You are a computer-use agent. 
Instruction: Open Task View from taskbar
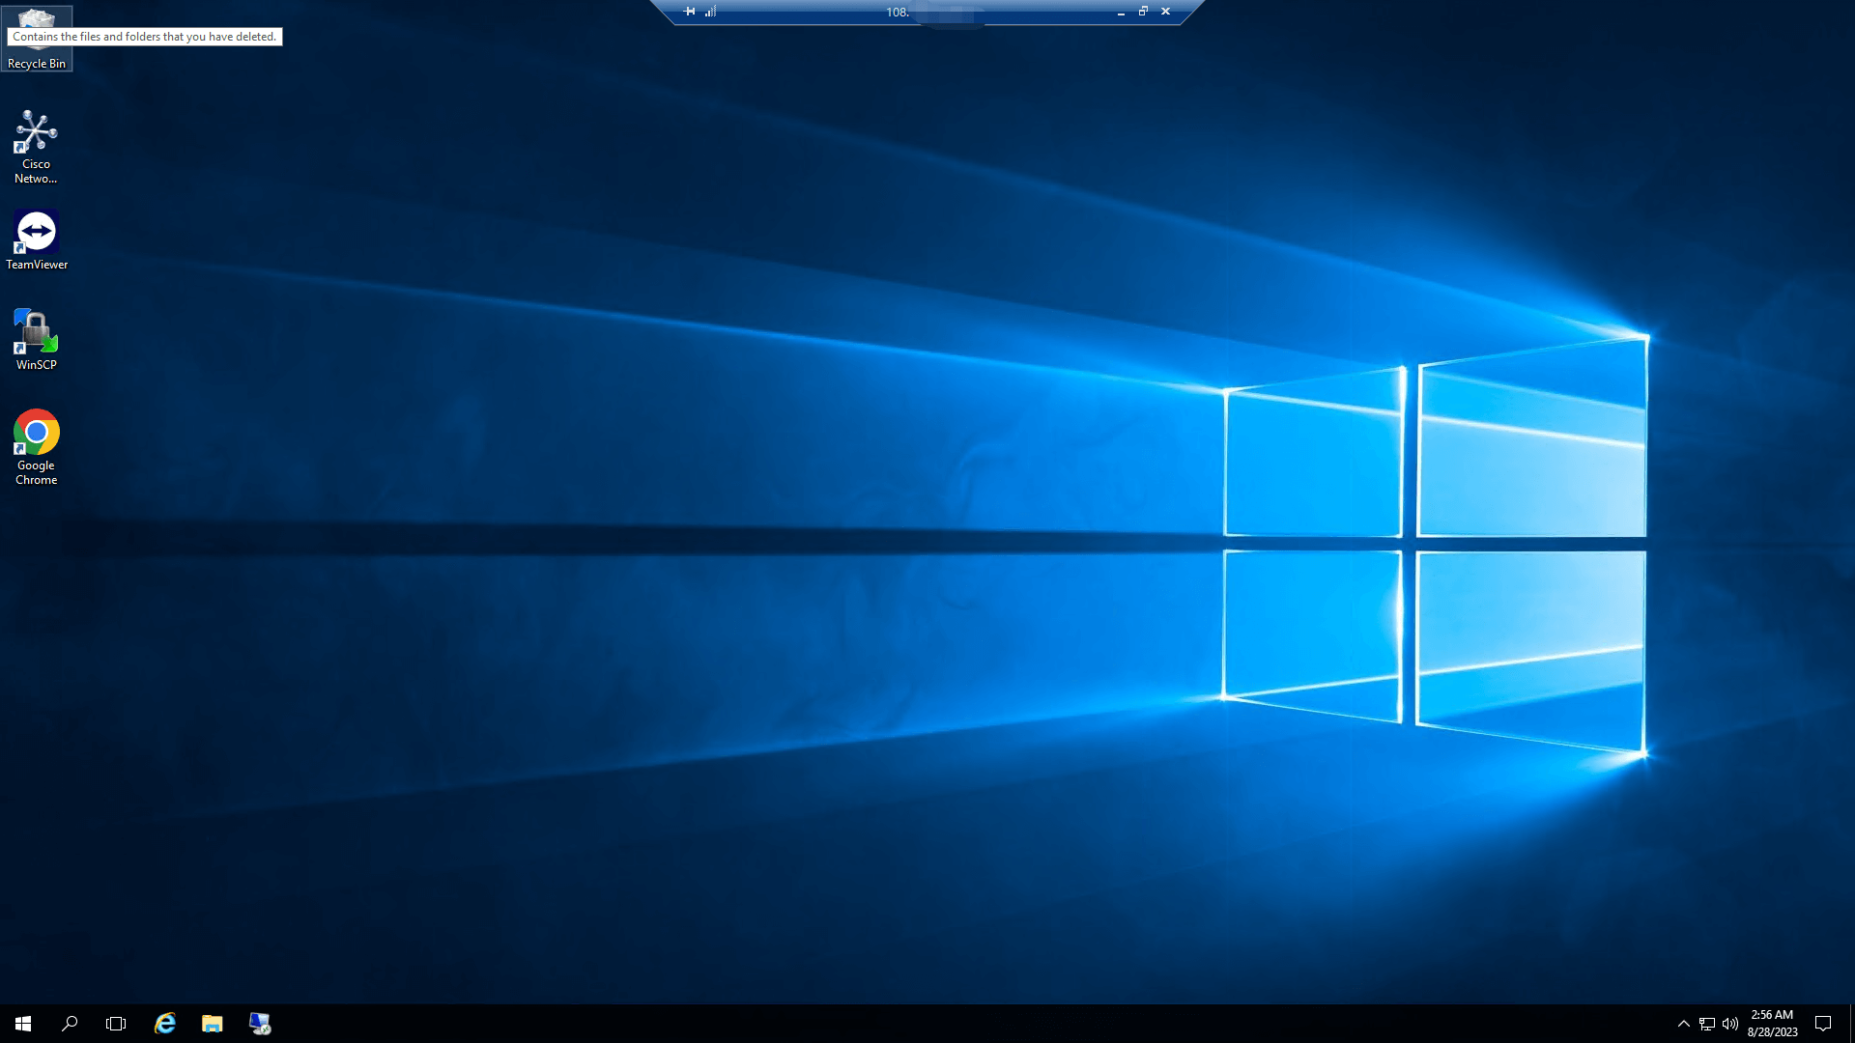pyautogui.click(x=116, y=1024)
